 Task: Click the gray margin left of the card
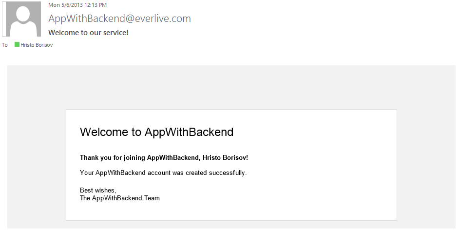pos(37,164)
